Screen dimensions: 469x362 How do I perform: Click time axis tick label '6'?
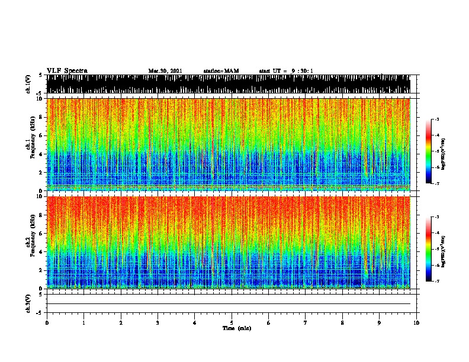click(x=268, y=323)
